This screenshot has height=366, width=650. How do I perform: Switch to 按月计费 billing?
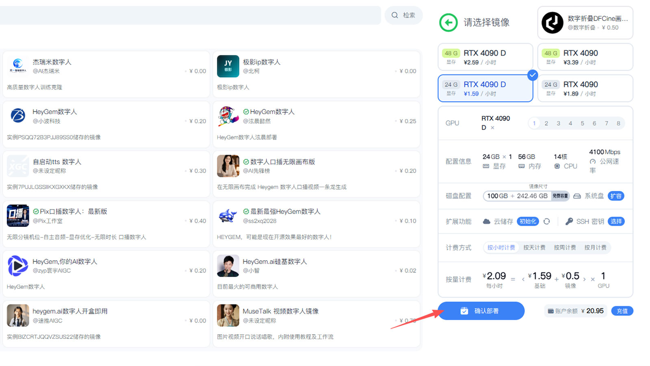pyautogui.click(x=595, y=248)
